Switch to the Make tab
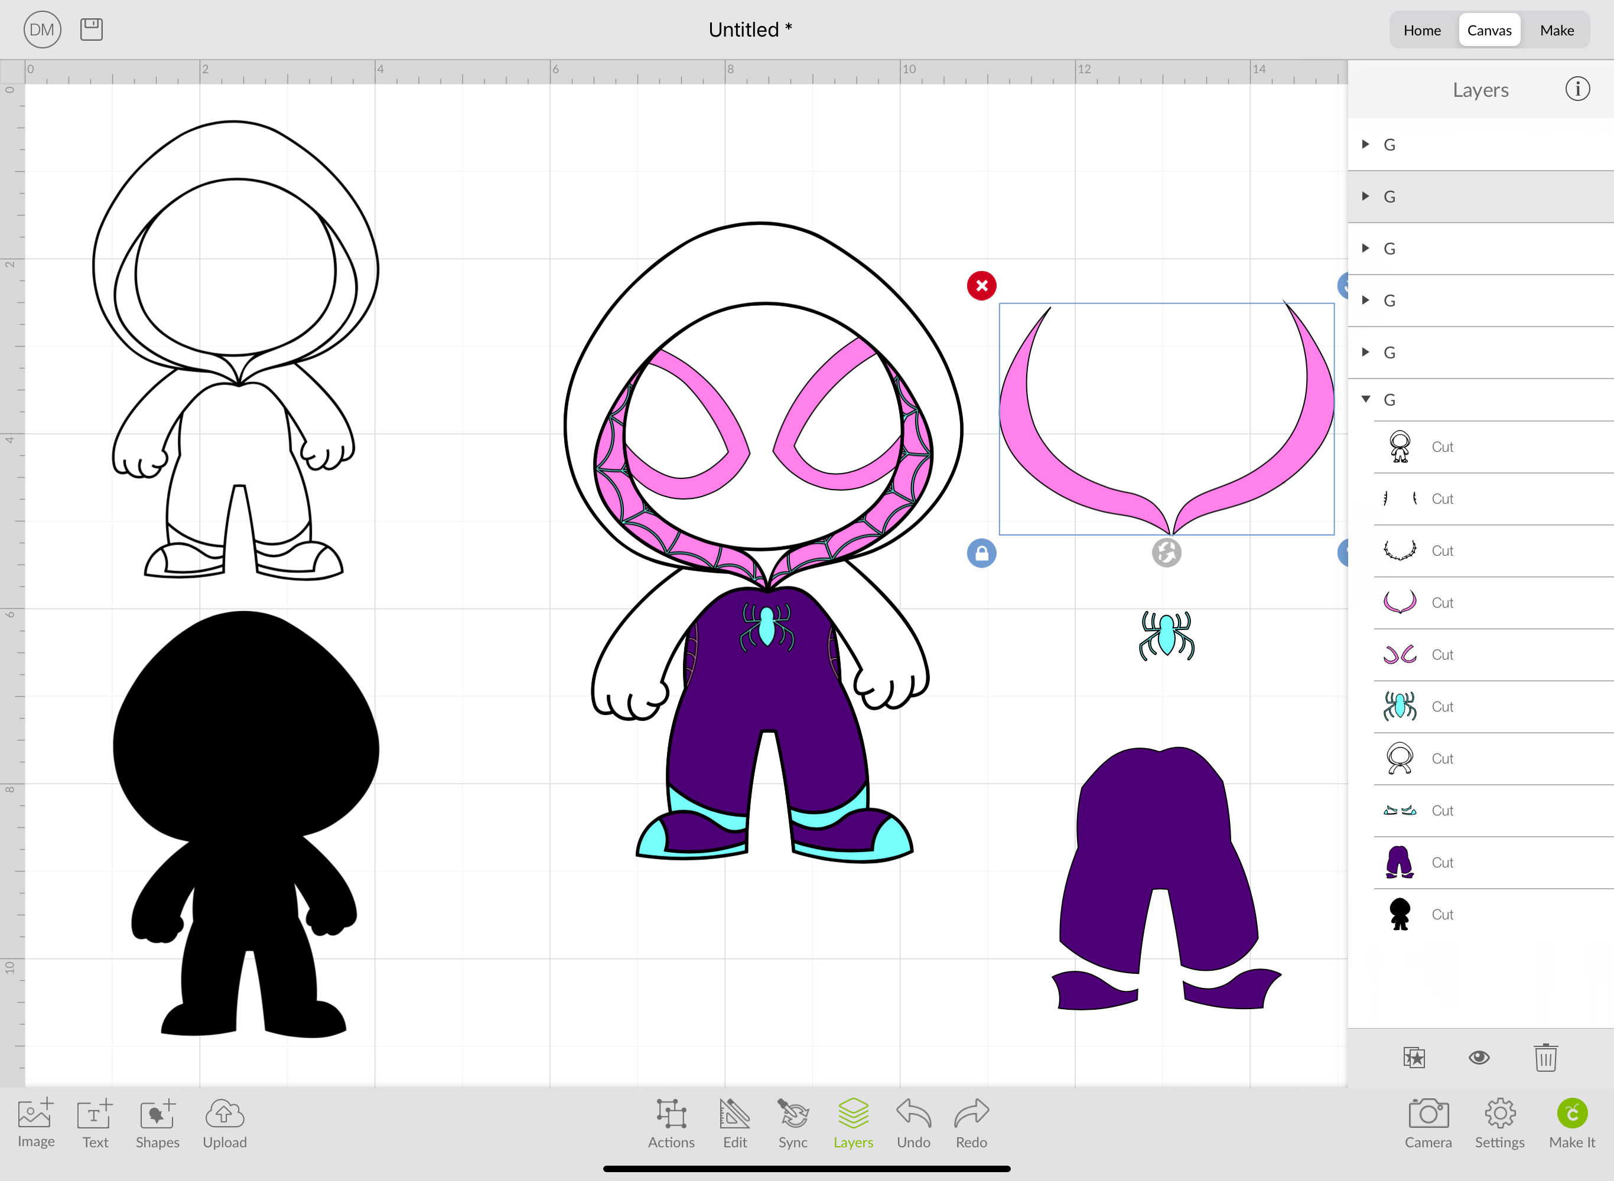Screen dimensions: 1614x1181 (1557, 30)
